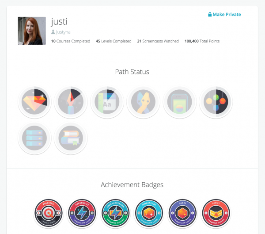Select the typography Aa path icon
The image size is (265, 234).
tap(107, 102)
